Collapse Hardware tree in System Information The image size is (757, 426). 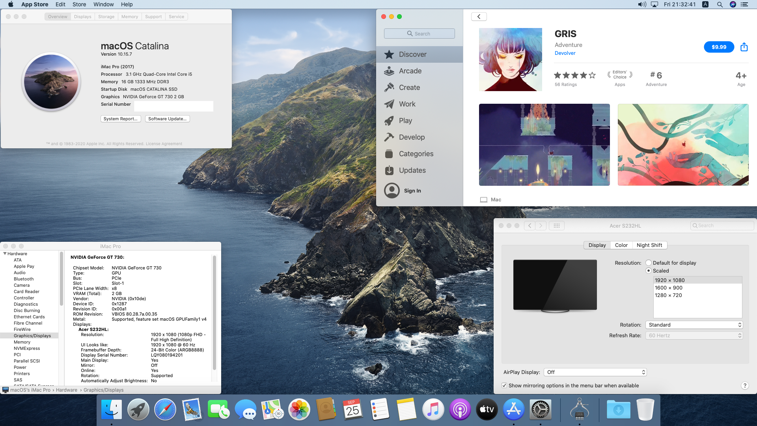click(5, 254)
